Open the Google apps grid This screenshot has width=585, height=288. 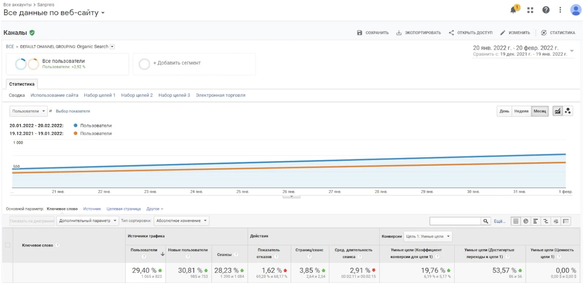pos(530,10)
